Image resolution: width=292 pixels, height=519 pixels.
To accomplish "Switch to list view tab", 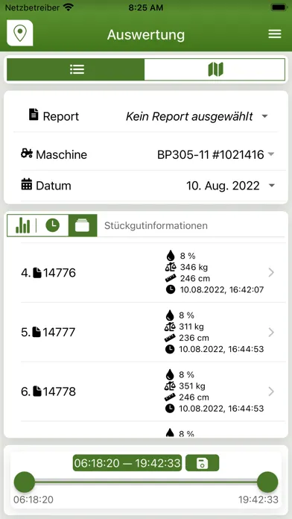I will click(x=76, y=69).
